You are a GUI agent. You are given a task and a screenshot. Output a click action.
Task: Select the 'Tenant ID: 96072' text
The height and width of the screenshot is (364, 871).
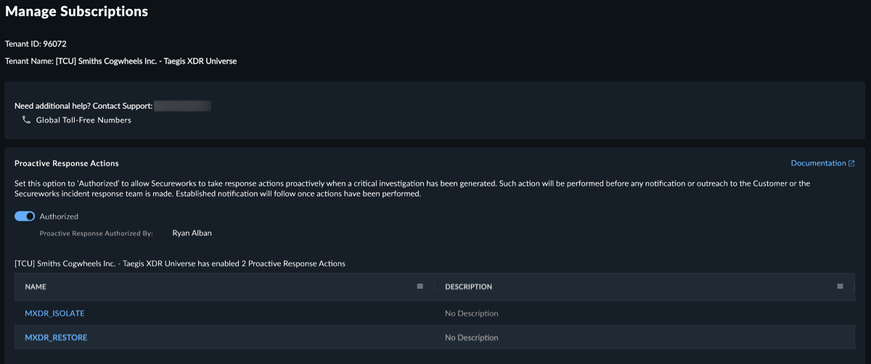(x=36, y=44)
